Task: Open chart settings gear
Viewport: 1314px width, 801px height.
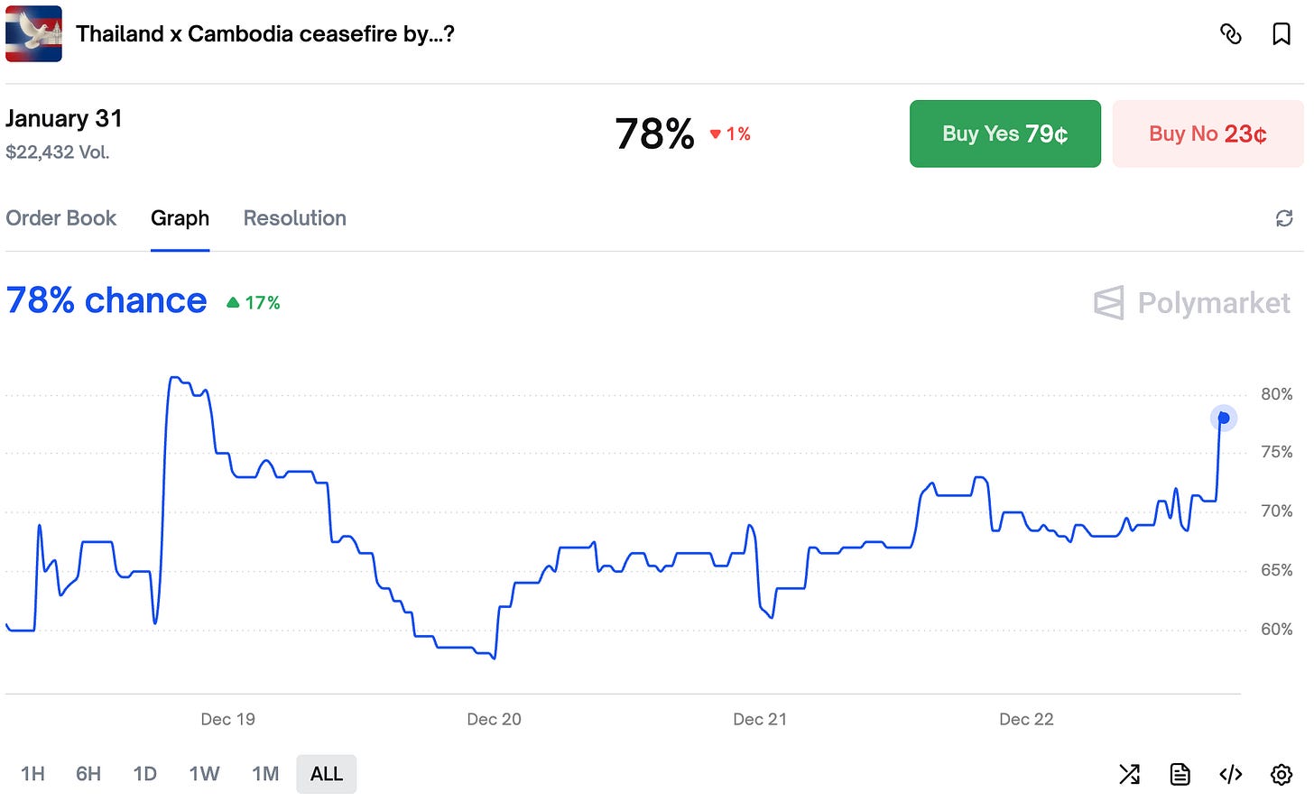Action: (1281, 774)
